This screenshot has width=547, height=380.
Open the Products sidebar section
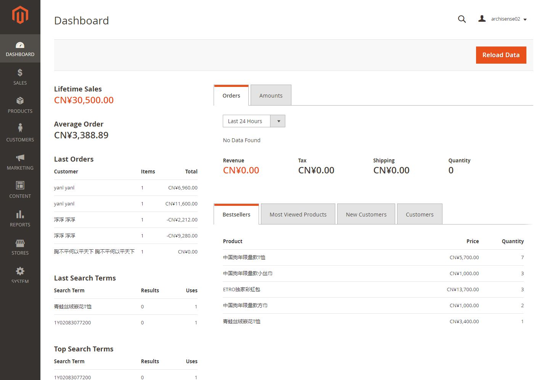coord(20,105)
